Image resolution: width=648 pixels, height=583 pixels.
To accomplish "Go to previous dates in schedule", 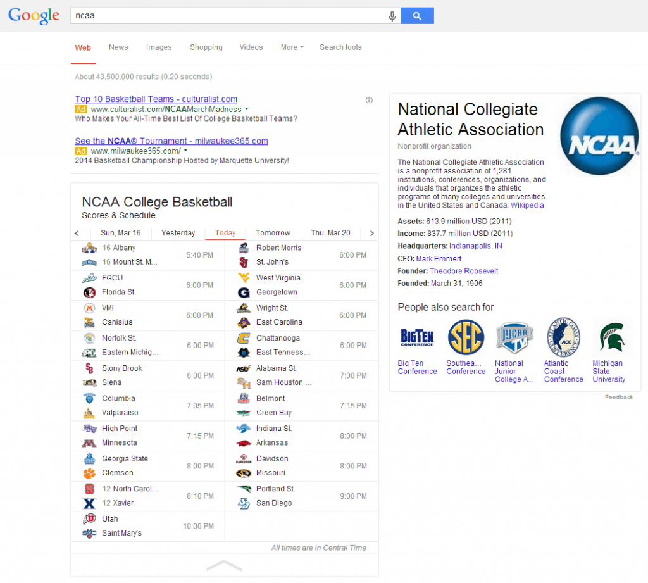I will pyautogui.click(x=77, y=233).
